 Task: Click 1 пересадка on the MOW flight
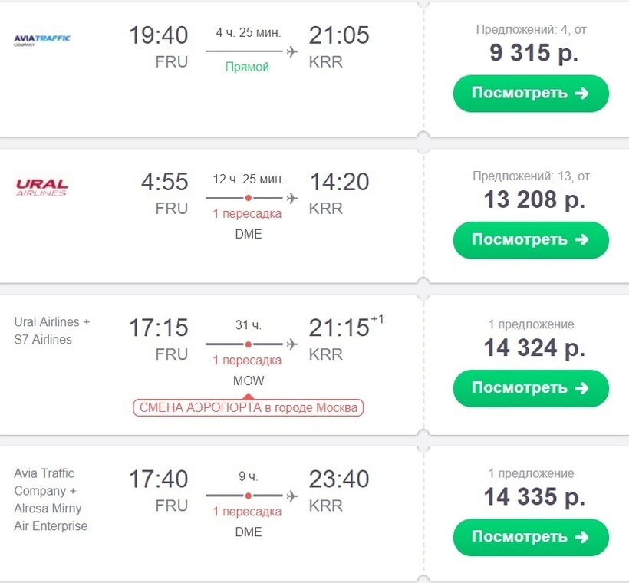(x=247, y=361)
